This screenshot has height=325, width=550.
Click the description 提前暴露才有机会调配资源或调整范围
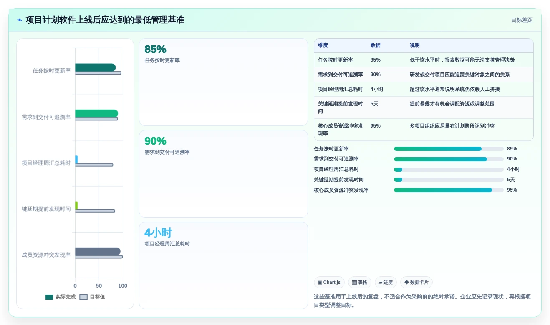pyautogui.click(x=452, y=104)
